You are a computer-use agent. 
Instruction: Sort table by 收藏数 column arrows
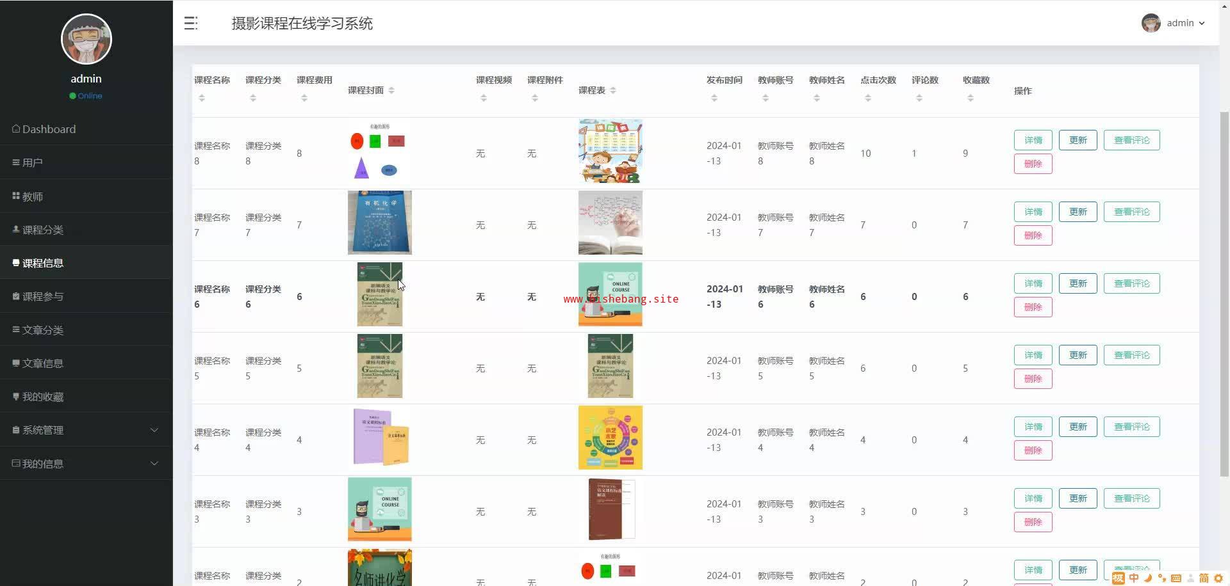coord(971,98)
